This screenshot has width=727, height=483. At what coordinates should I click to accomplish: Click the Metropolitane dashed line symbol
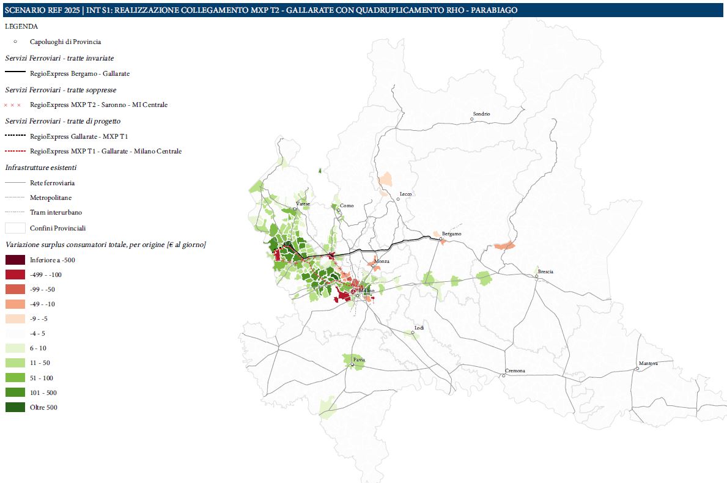[15, 197]
